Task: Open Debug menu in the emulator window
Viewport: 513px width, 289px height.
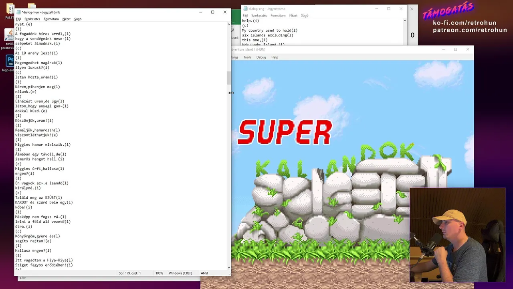Action: coord(261,57)
